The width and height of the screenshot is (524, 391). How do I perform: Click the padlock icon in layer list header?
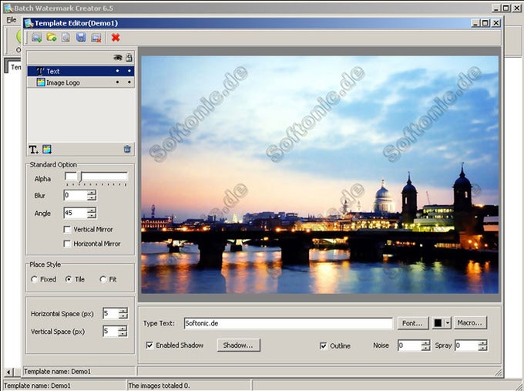coord(129,58)
